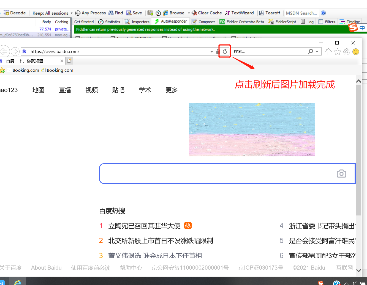
Task: Click the add-to-favorites star icon in favorites bar
Action: (x=2, y=70)
